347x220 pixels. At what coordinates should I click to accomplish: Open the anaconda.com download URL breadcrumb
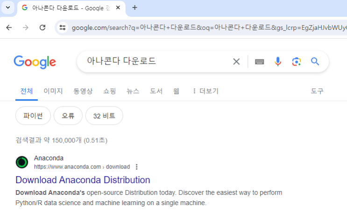pyautogui.click(x=82, y=167)
